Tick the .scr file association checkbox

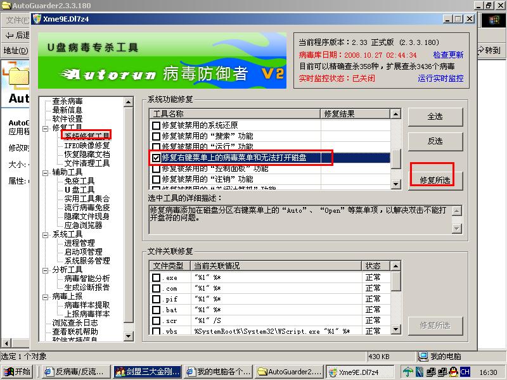click(x=156, y=320)
